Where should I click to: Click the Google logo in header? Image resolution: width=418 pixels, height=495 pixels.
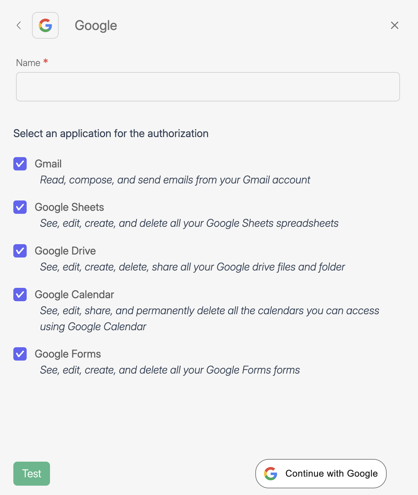coord(45,25)
